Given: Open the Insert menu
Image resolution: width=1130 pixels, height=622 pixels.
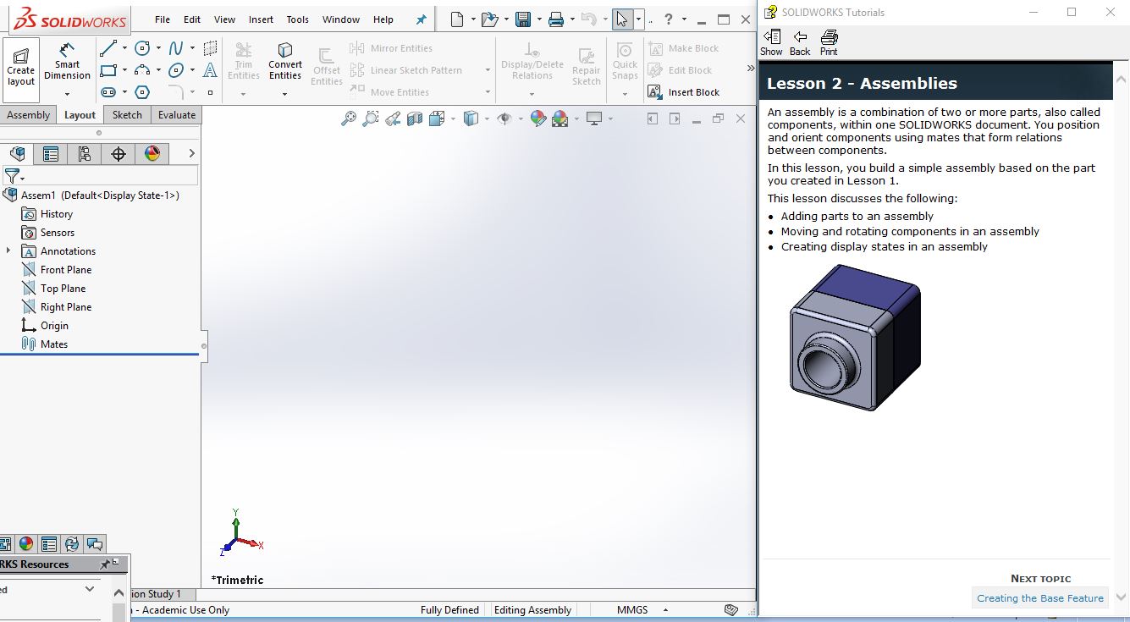Looking at the screenshot, I should [261, 19].
